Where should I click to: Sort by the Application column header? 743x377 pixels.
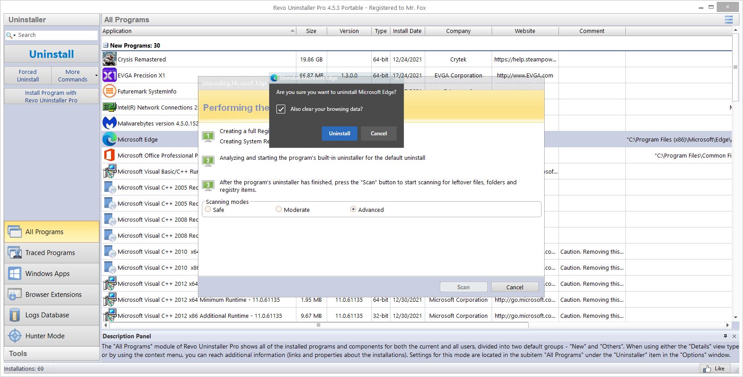[x=199, y=31]
